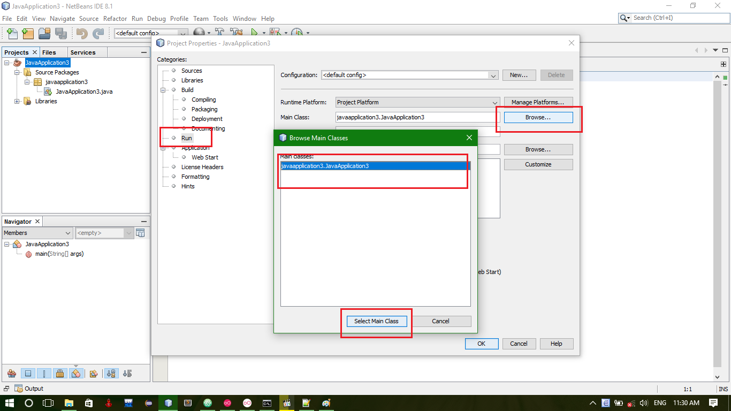Image resolution: width=731 pixels, height=411 pixels.
Task: Click the Profile Project toolbar icon
Action: (x=297, y=33)
